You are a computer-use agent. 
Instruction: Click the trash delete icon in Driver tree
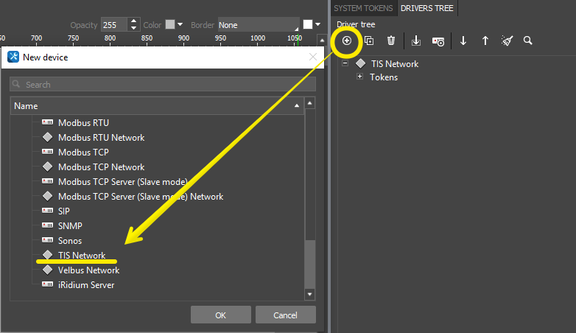(x=391, y=41)
